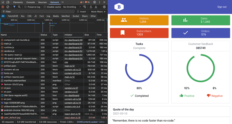Toggle the filter funnel icon
Screen dimensions: 232x124
(14, 7)
